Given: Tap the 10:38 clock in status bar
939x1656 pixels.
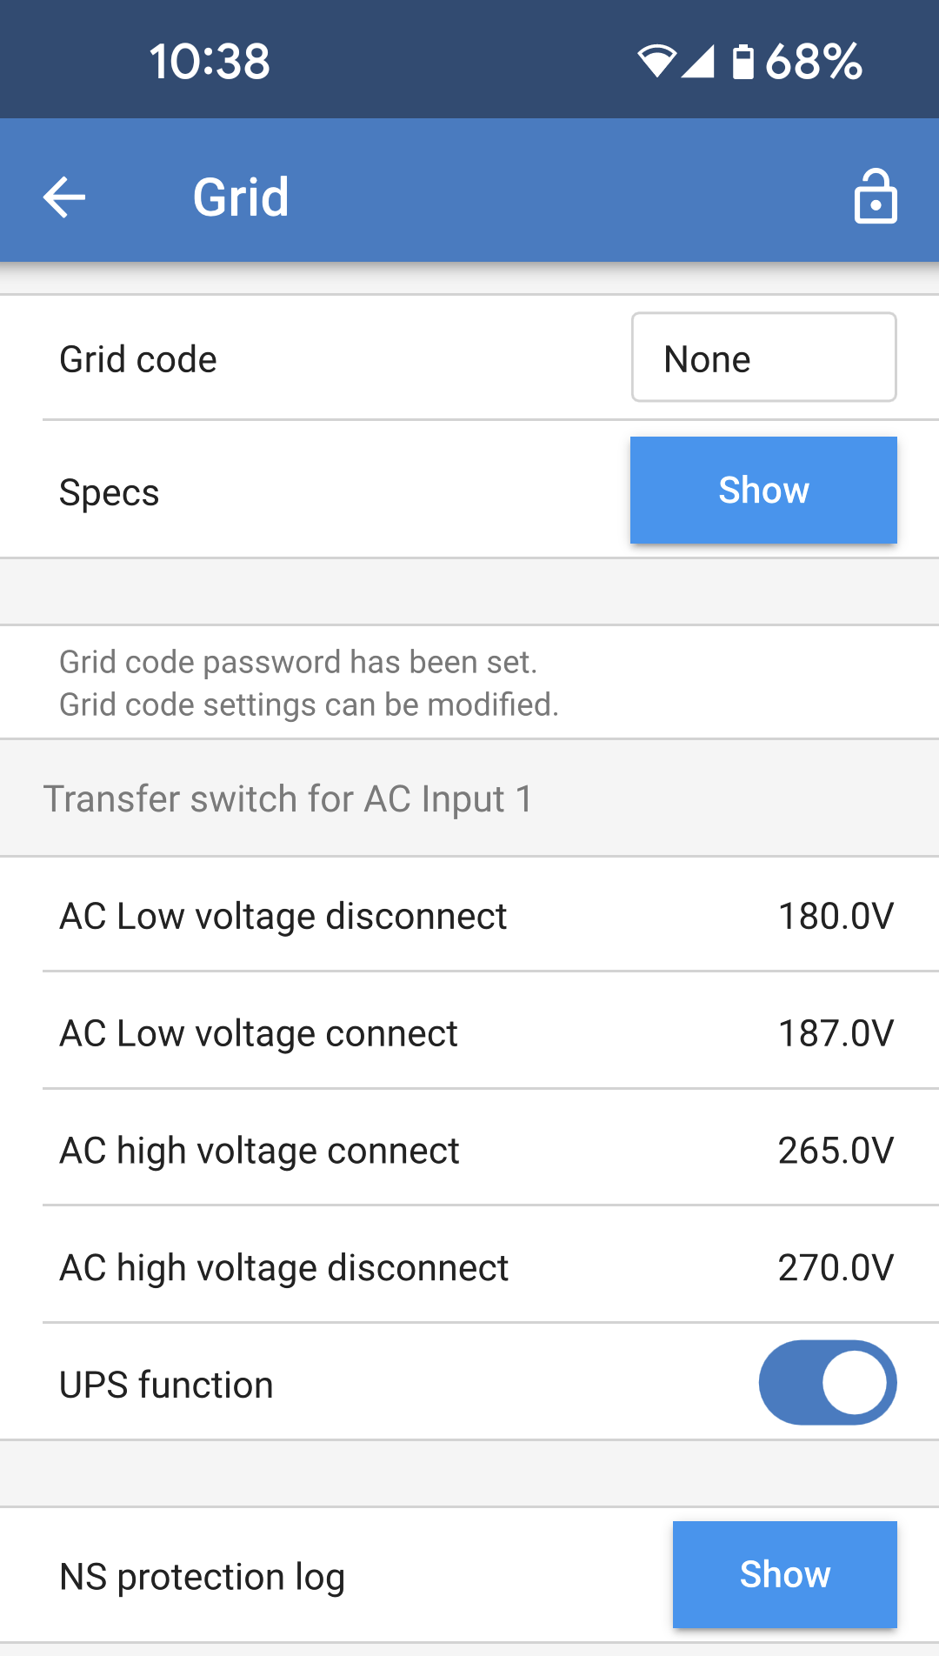Looking at the screenshot, I should click(210, 62).
